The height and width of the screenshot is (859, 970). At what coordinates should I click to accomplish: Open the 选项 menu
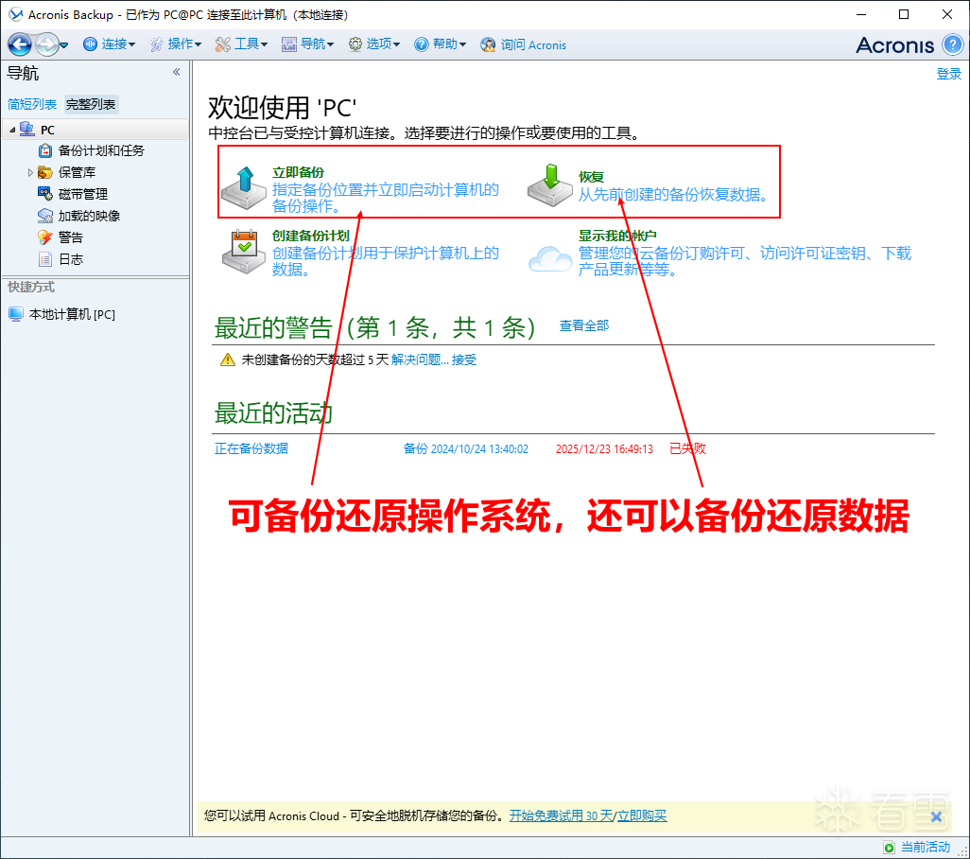[374, 44]
